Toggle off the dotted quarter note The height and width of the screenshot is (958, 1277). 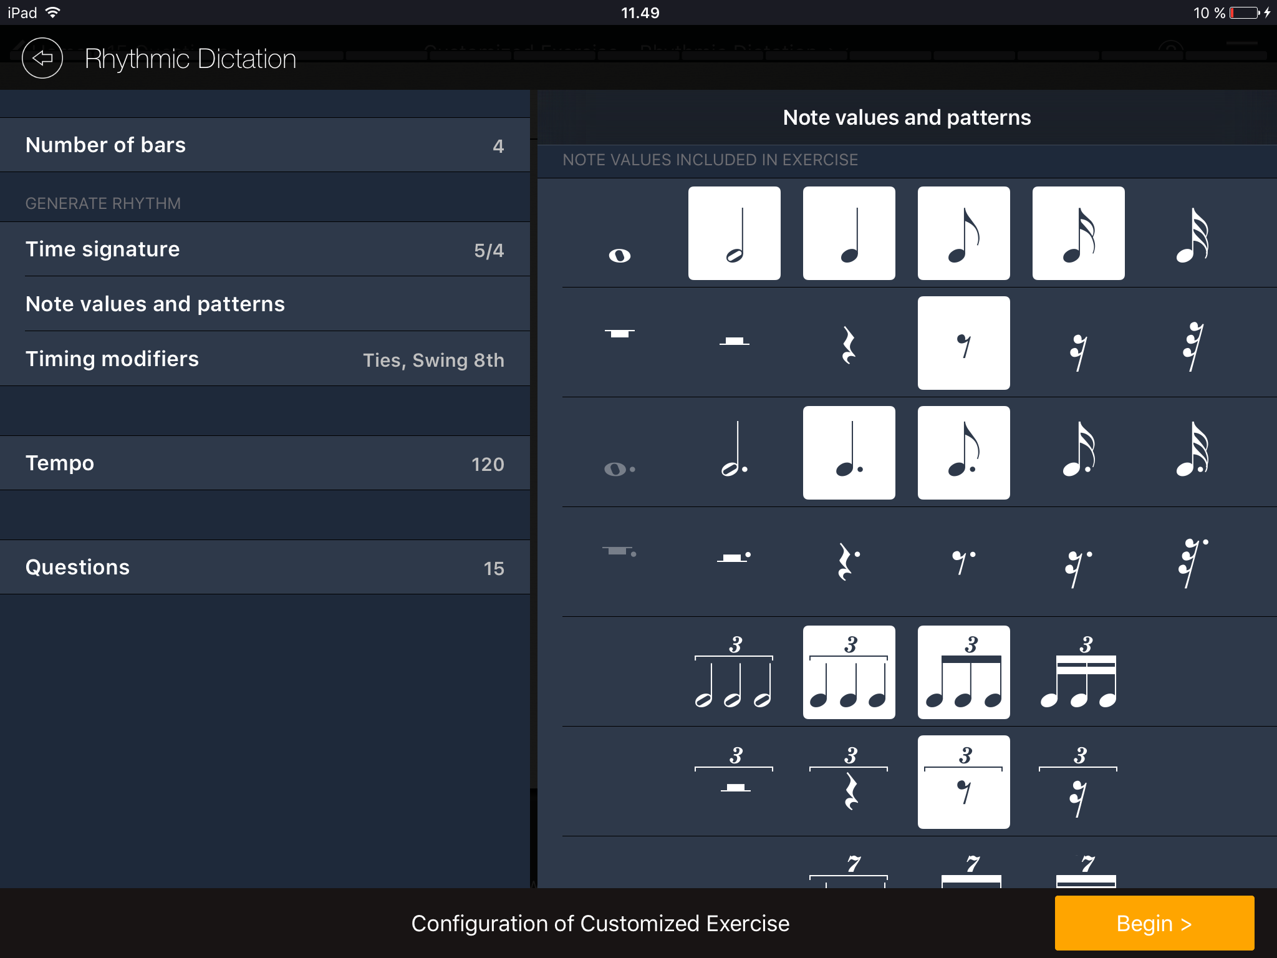click(x=849, y=453)
